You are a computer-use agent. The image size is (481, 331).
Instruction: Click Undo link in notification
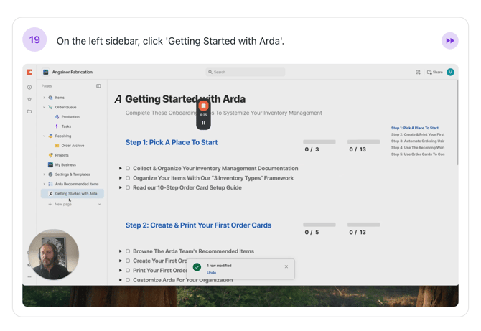pyautogui.click(x=211, y=273)
